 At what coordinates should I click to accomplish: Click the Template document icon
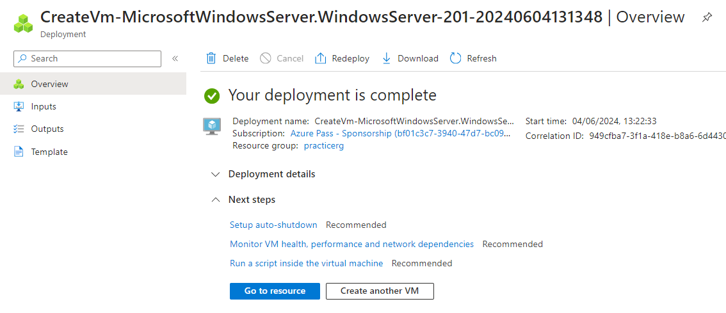click(x=19, y=152)
